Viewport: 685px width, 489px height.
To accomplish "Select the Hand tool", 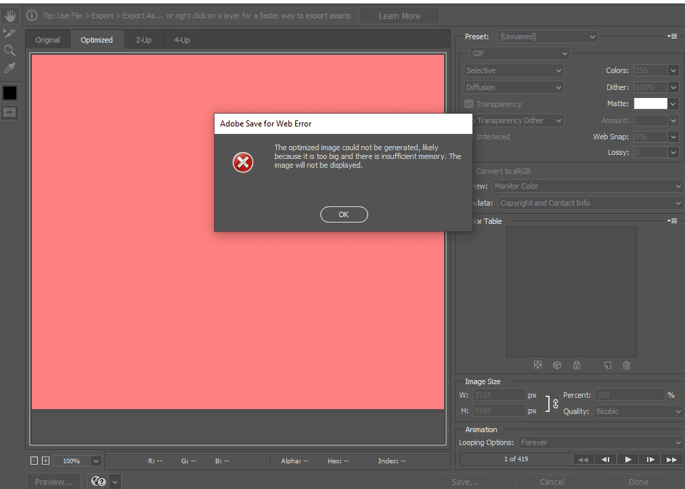I will (9, 16).
